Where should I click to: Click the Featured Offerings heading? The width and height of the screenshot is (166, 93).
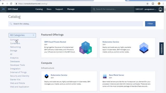tap(52, 35)
